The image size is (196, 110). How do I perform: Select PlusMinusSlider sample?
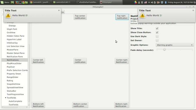pyautogui.click(x=14, y=63)
